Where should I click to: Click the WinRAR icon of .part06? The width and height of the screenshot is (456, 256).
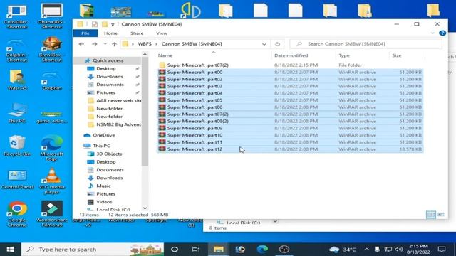click(162, 107)
